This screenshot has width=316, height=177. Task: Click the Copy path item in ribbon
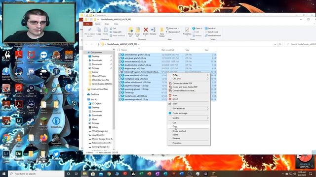click(116, 32)
